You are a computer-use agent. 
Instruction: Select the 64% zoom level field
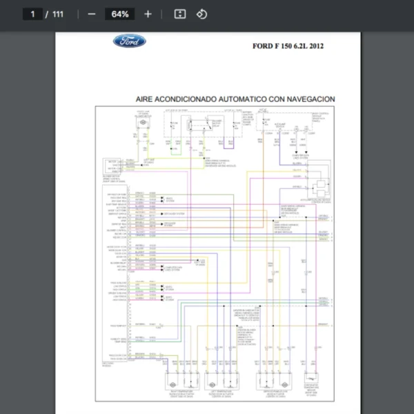tap(120, 14)
